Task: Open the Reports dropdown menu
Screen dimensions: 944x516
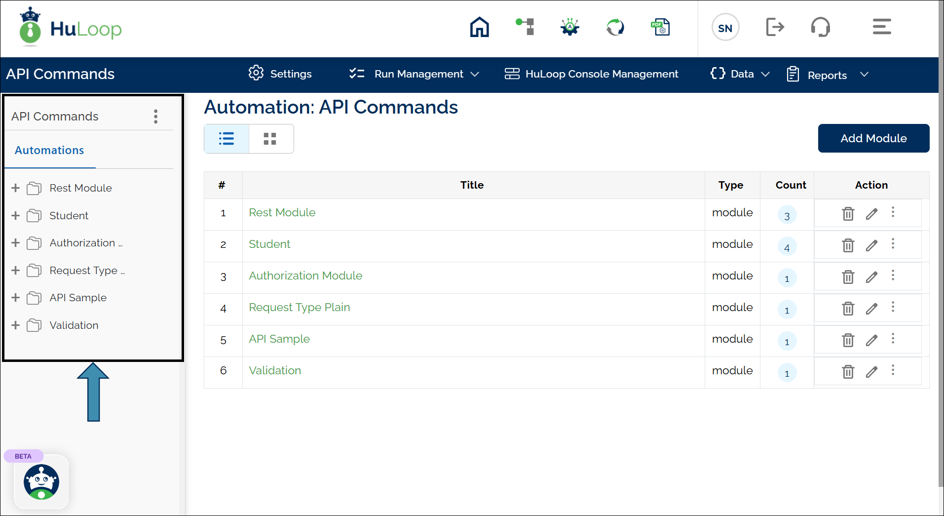Action: (827, 75)
